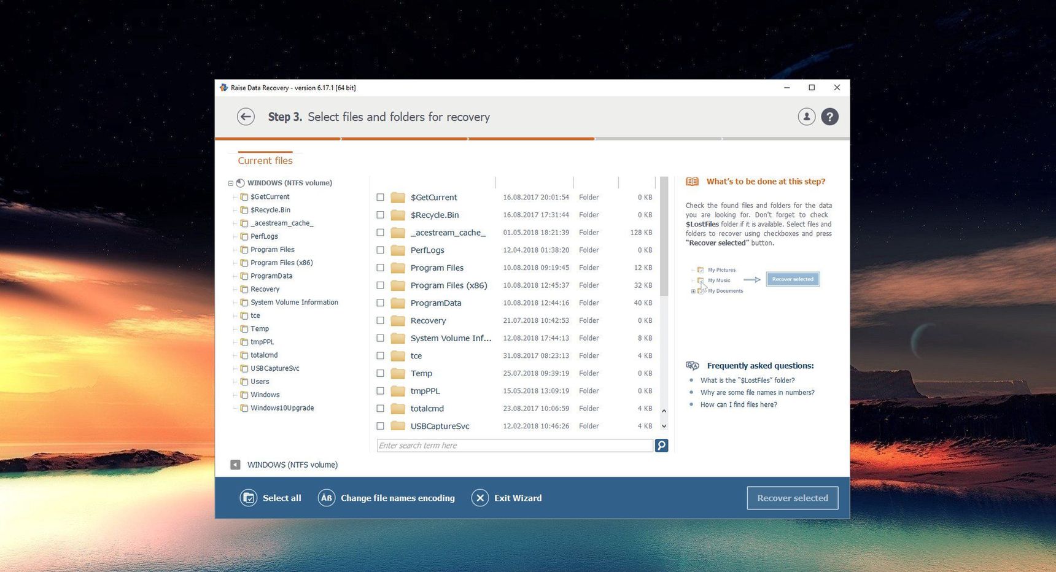
Task: Open 'Why are some file names in numbers?' link
Action: [x=757, y=393]
